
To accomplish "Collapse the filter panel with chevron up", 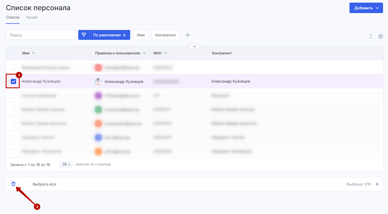I will tap(195, 46).
